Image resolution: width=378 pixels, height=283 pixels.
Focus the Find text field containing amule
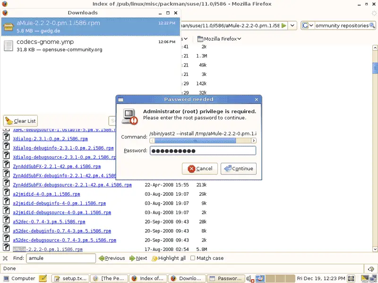[61, 258]
